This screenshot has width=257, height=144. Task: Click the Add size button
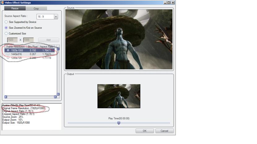coord(49,40)
